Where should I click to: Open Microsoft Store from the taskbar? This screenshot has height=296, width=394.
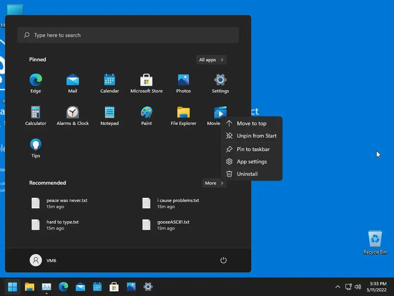[114, 287]
